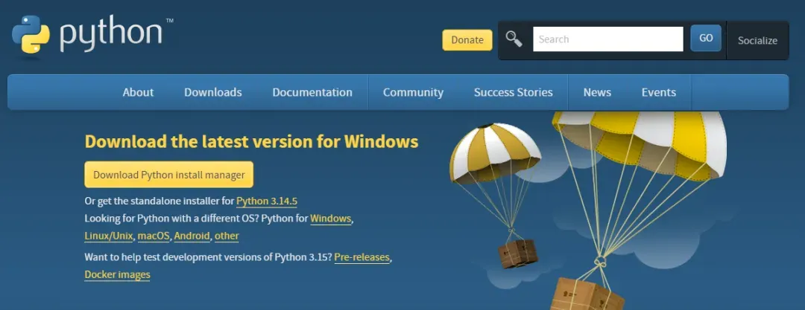Open the About menu item
The image size is (805, 310).
tap(138, 92)
